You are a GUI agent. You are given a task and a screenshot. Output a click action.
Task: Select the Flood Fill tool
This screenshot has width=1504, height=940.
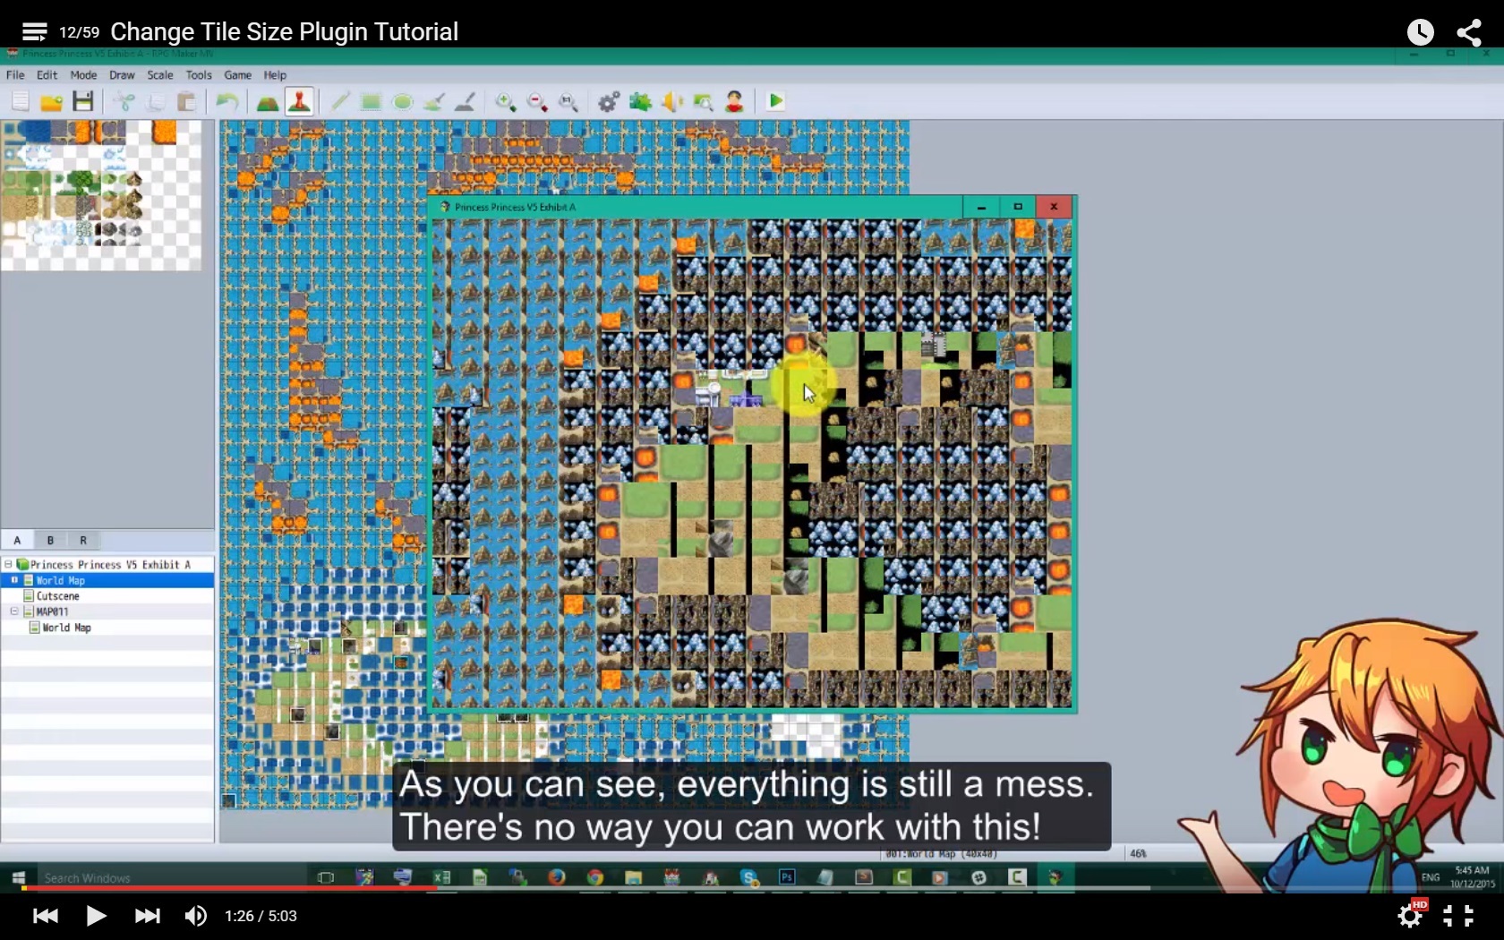(x=434, y=101)
